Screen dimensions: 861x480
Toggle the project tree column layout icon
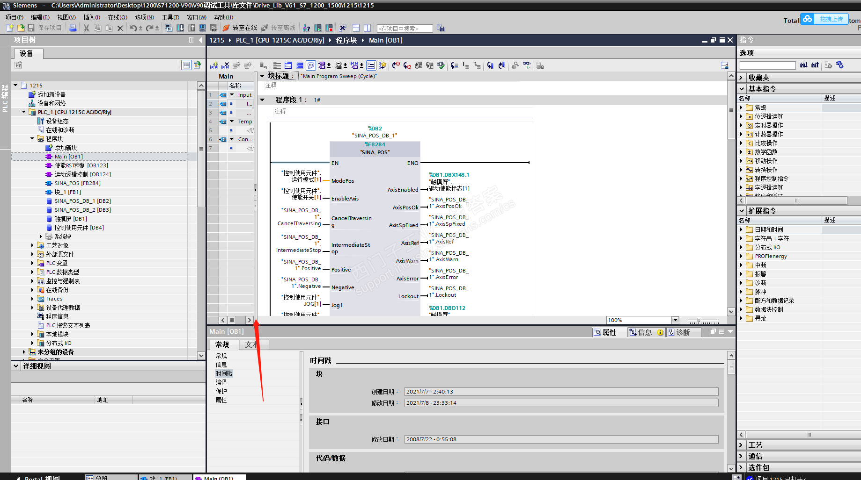pyautogui.click(x=191, y=40)
